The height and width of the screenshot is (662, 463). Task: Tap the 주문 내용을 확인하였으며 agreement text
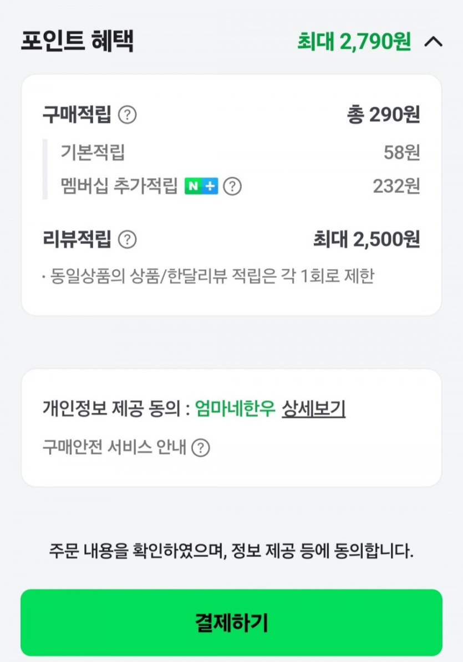point(231,552)
